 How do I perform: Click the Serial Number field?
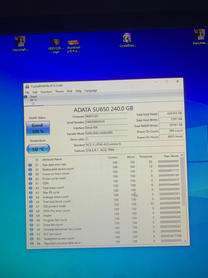click(x=106, y=122)
